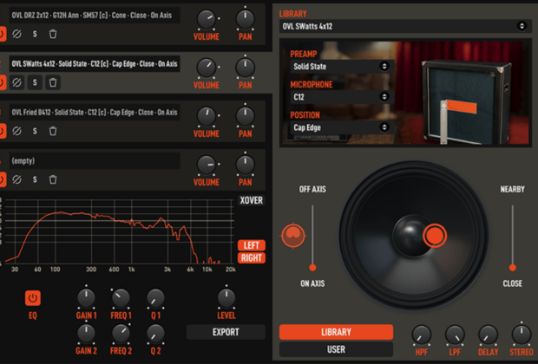Select the OVL Fried B412 slot name field

95,113
